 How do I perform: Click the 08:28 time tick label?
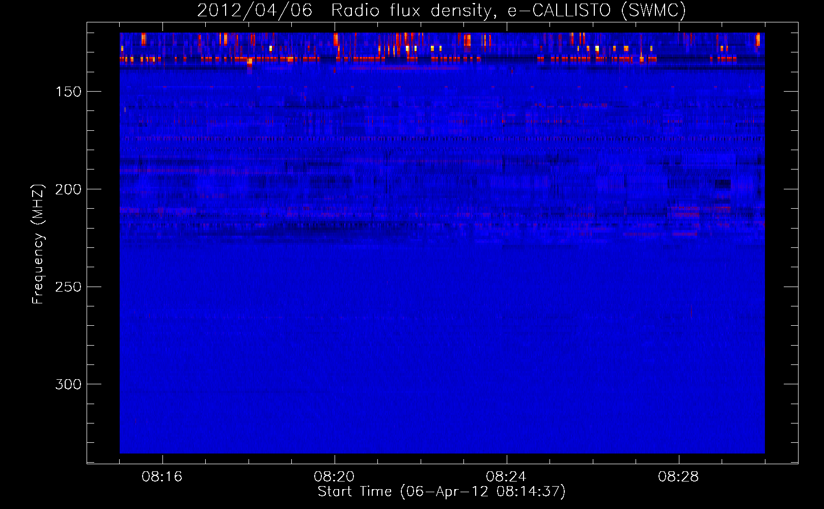point(678,477)
